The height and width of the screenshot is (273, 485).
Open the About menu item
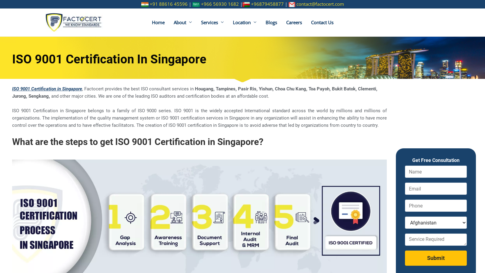[180, 22]
